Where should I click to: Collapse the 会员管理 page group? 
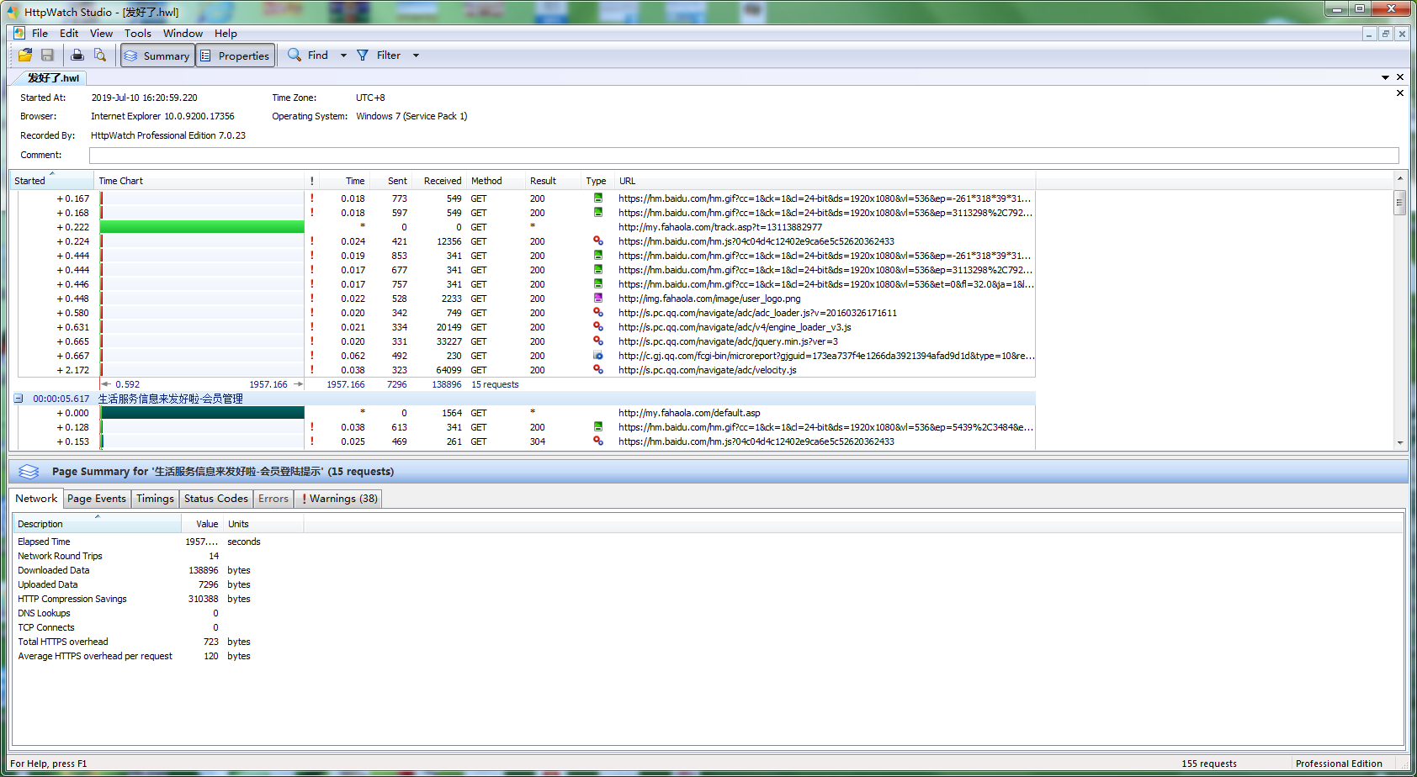coord(19,399)
